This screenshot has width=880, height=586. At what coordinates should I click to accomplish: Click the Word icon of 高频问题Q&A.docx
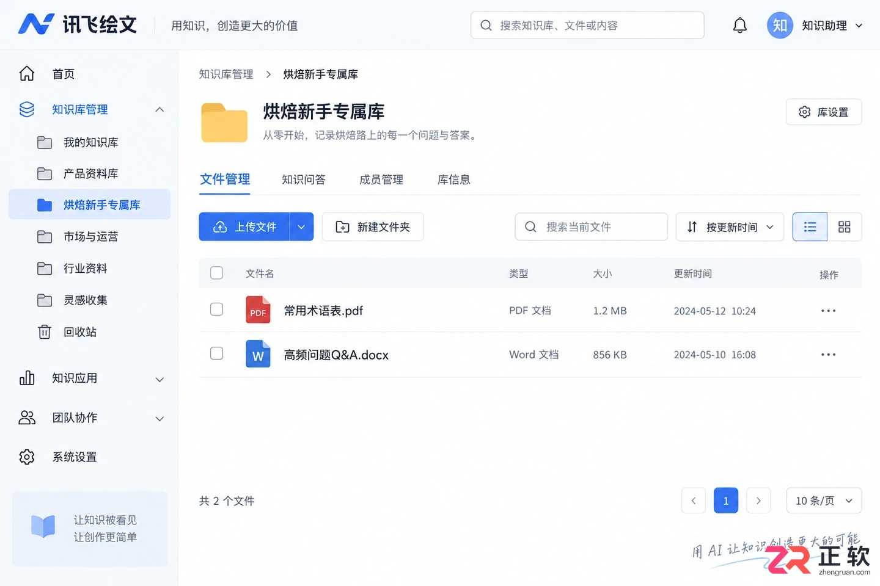click(x=258, y=354)
